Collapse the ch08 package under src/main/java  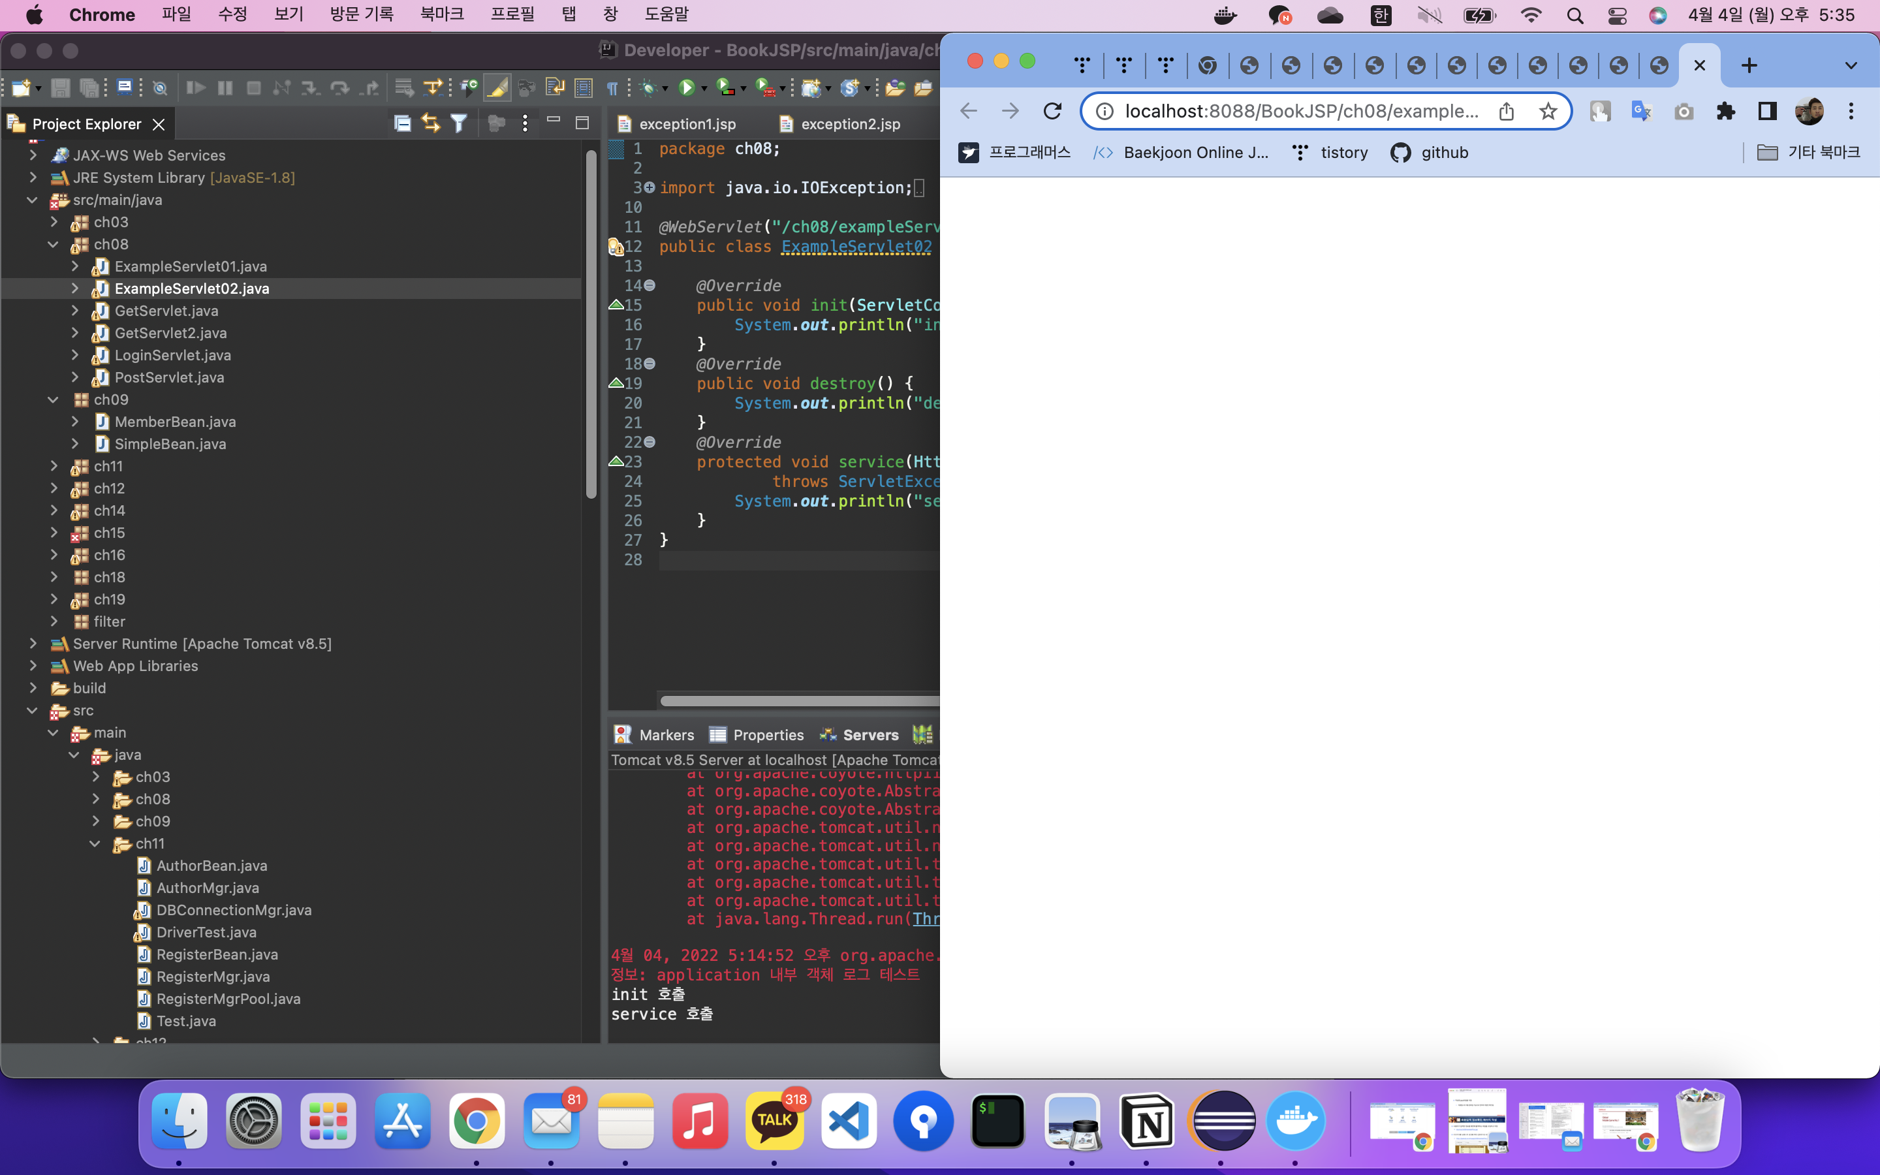click(x=53, y=244)
